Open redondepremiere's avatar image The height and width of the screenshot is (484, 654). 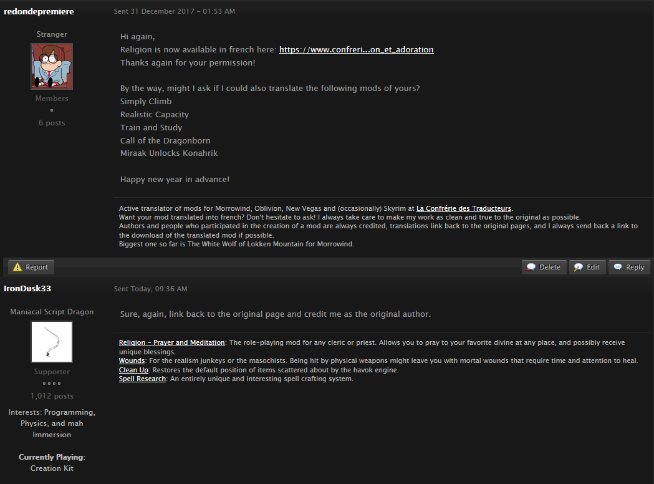[52, 66]
